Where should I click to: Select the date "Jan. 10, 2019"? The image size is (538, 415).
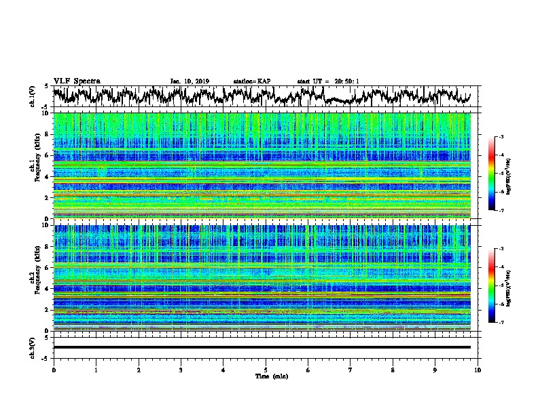tap(190, 81)
